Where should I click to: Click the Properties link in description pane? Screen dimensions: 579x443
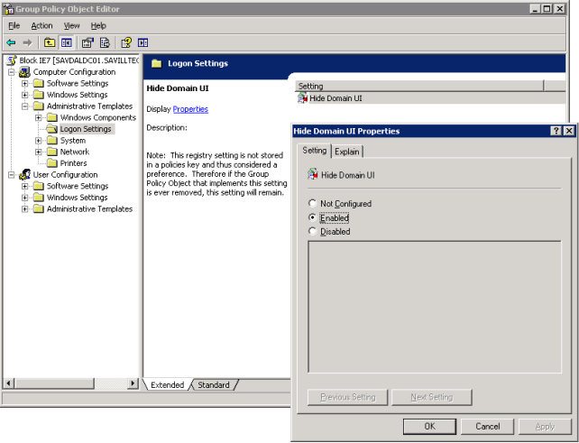[190, 109]
